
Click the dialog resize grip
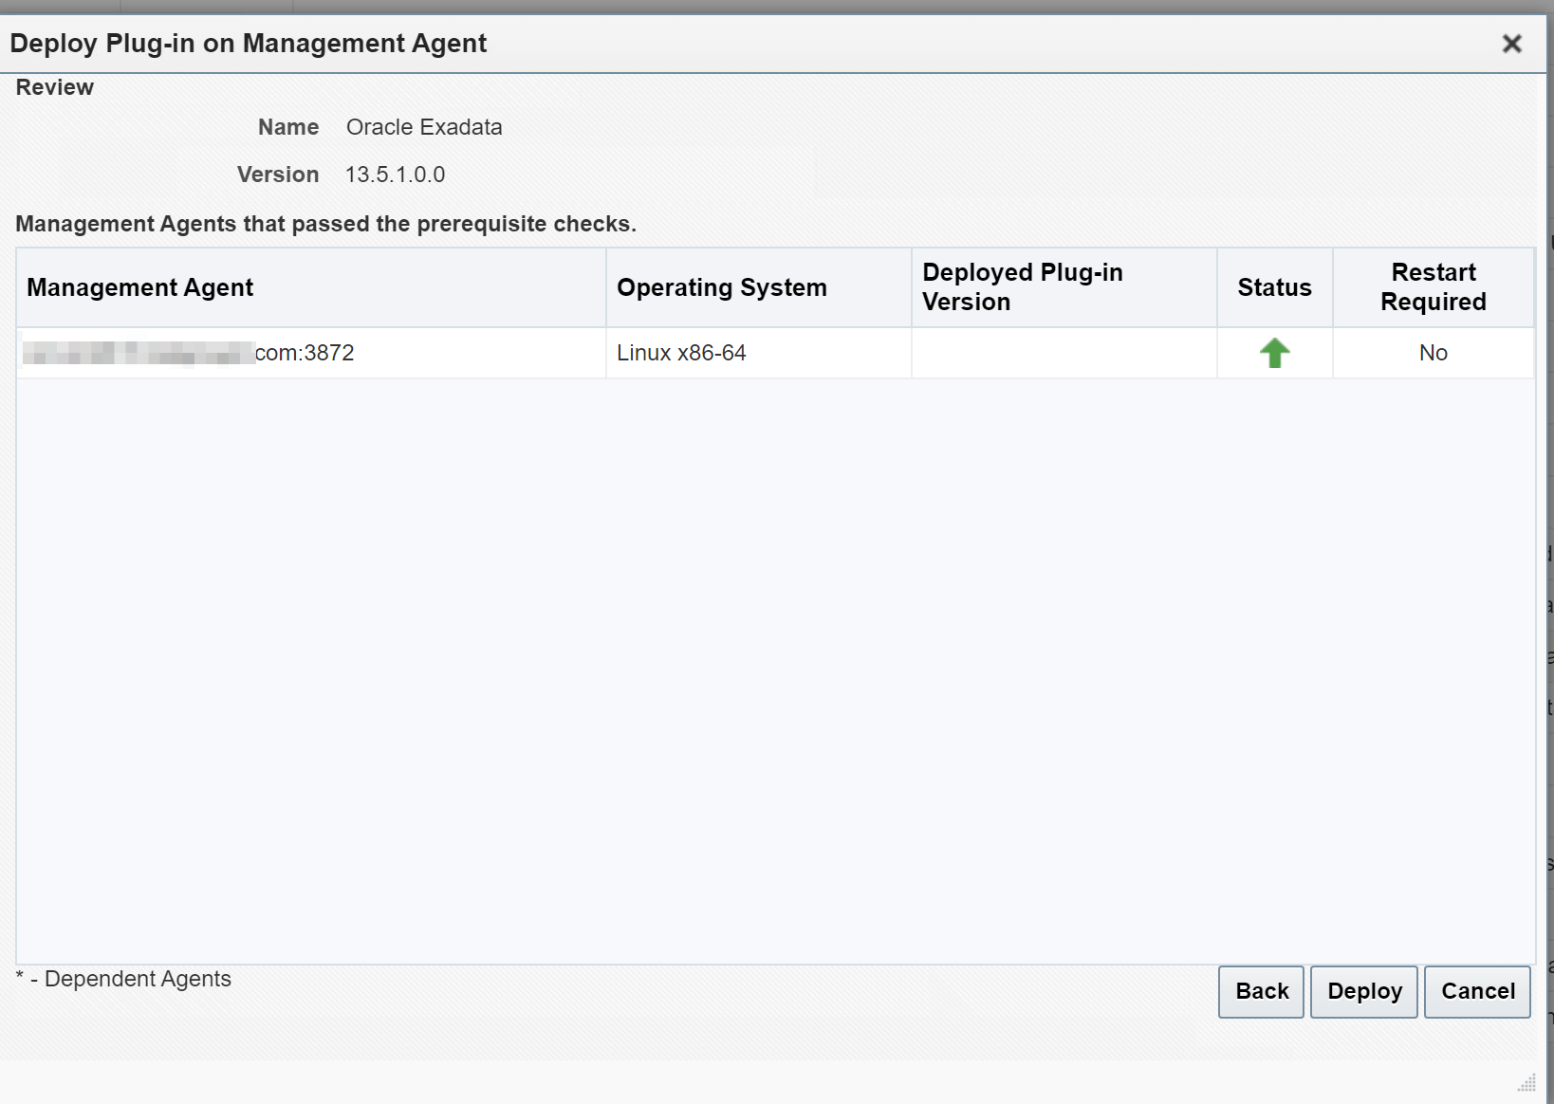click(x=1526, y=1082)
